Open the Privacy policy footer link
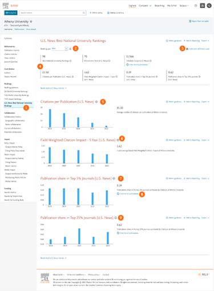 click(x=94, y=274)
